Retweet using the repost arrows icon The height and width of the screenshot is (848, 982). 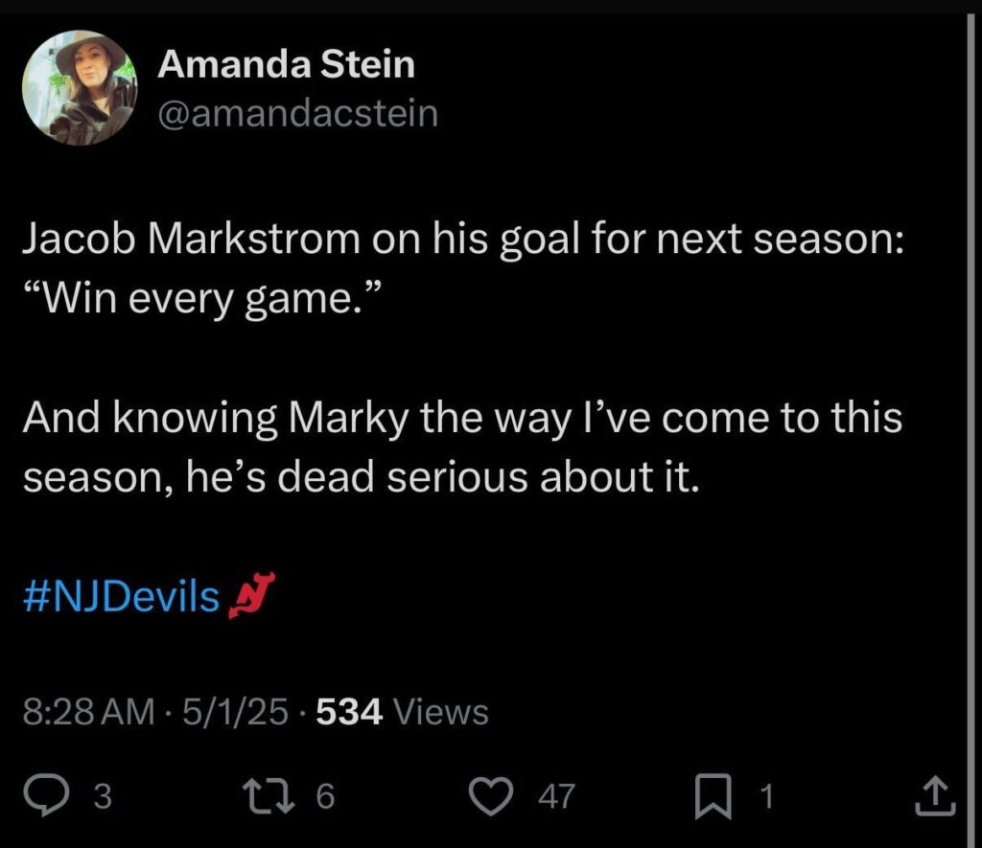pyautogui.click(x=269, y=795)
